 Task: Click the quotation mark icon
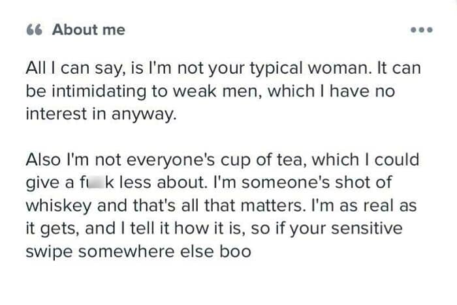click(34, 30)
